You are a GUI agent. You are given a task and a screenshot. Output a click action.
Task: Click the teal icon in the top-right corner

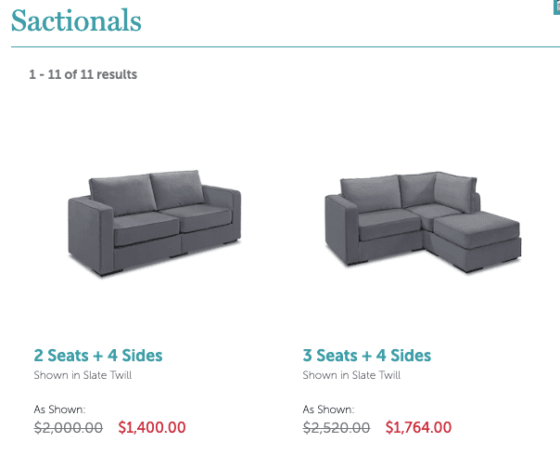pos(556,7)
